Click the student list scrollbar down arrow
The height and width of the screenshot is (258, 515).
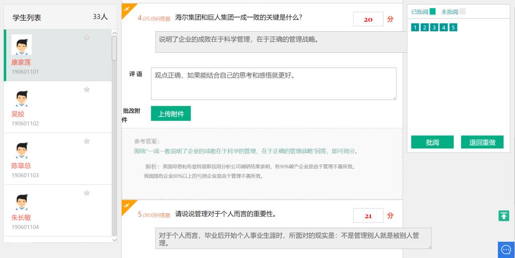pyautogui.click(x=114, y=240)
